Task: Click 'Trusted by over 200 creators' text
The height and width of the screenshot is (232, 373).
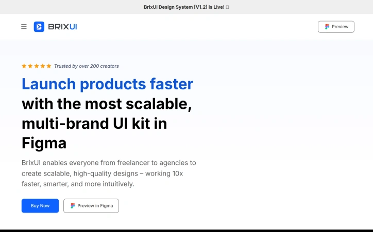Action: pos(87,66)
